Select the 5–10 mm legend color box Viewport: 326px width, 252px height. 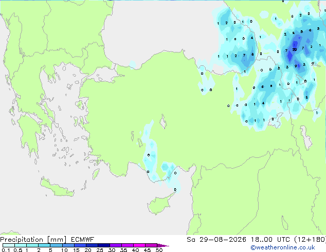tap(57, 245)
